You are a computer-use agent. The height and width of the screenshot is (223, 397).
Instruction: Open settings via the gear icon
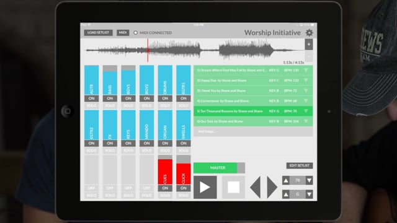click(309, 33)
